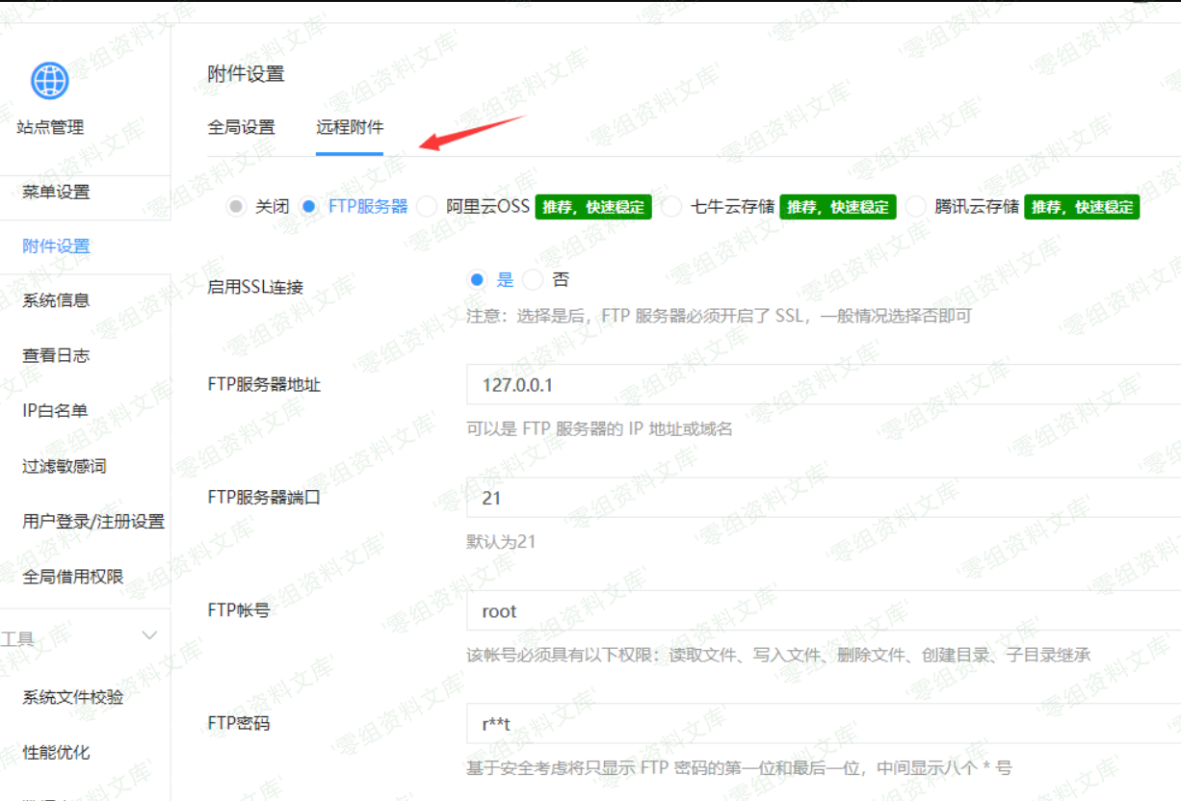The width and height of the screenshot is (1181, 801).
Task: Select the FTP服务器 radio option
Action: (x=309, y=206)
